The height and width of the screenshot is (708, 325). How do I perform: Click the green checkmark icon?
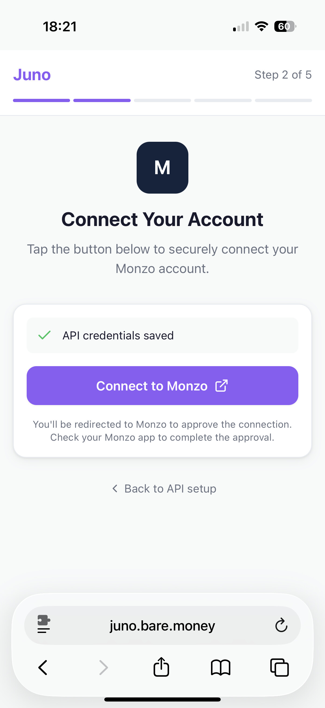coord(44,335)
